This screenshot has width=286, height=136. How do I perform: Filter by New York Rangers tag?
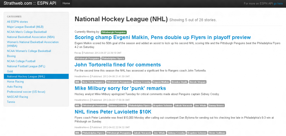click(93, 82)
